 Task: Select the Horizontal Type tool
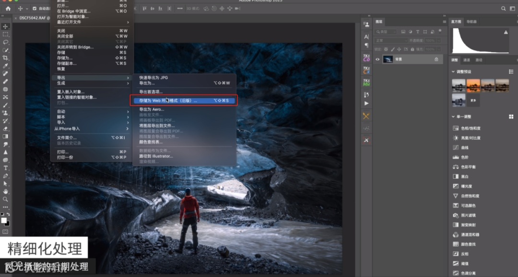pos(6,168)
